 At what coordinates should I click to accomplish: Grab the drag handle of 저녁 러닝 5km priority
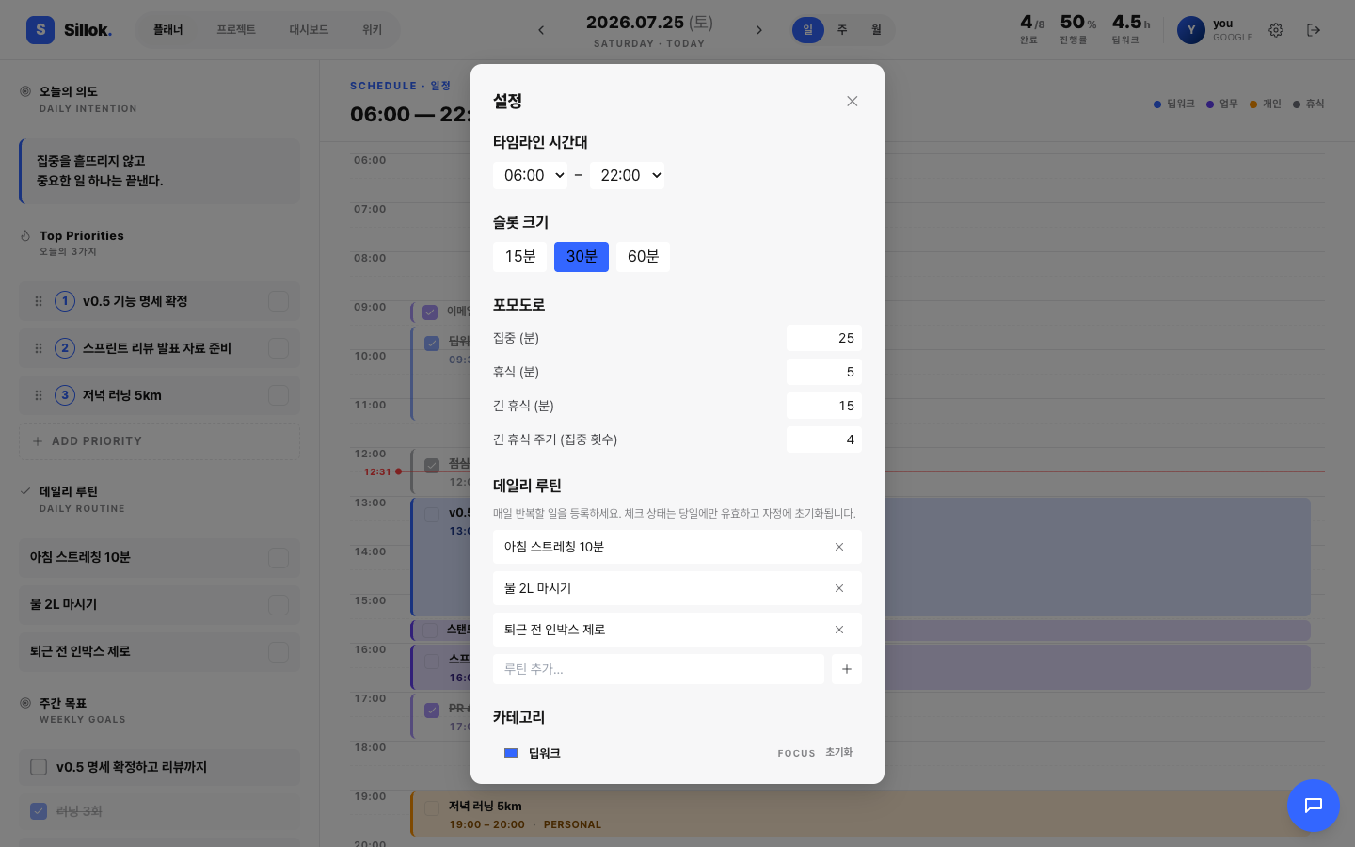(x=39, y=395)
